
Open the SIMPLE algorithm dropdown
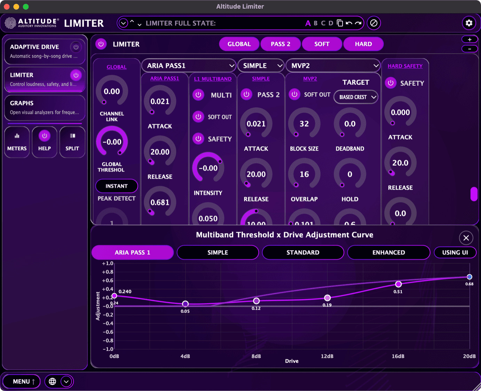(261, 66)
